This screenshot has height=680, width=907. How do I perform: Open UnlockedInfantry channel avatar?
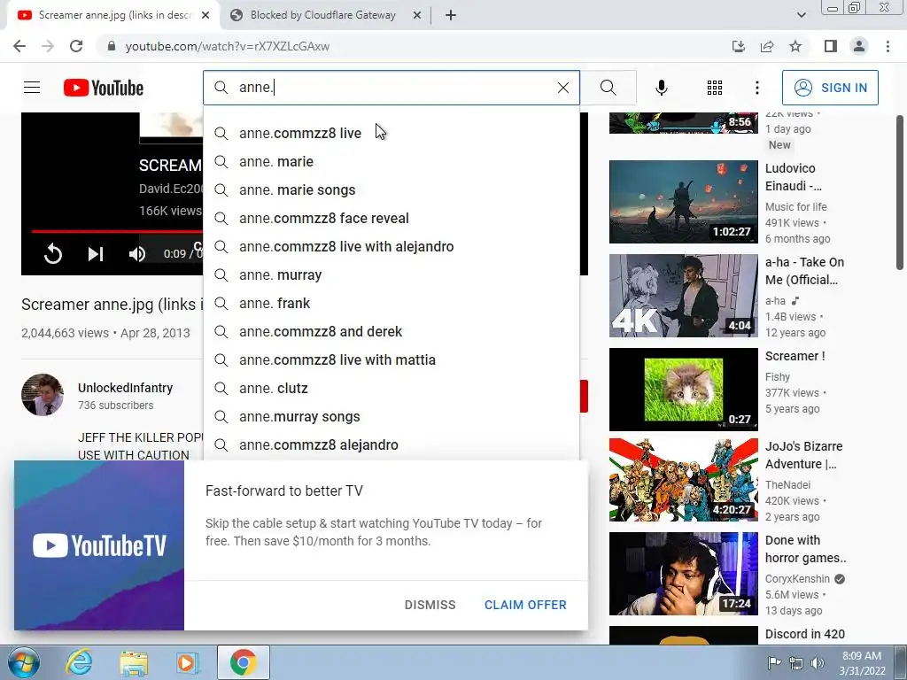tap(43, 395)
